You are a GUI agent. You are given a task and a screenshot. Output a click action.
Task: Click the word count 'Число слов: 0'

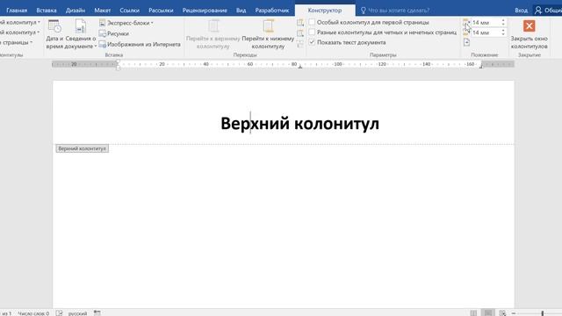[x=33, y=313]
